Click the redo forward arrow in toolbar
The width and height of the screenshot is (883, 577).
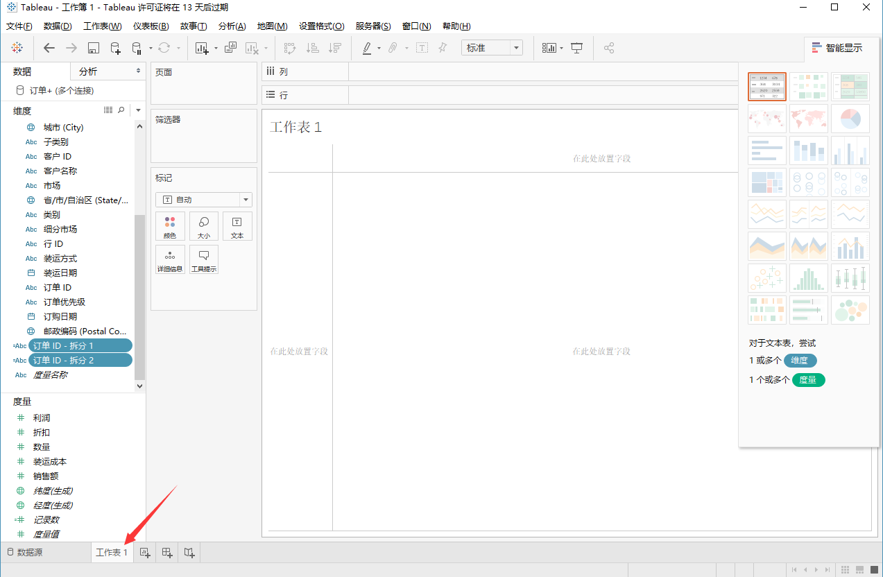tap(71, 48)
